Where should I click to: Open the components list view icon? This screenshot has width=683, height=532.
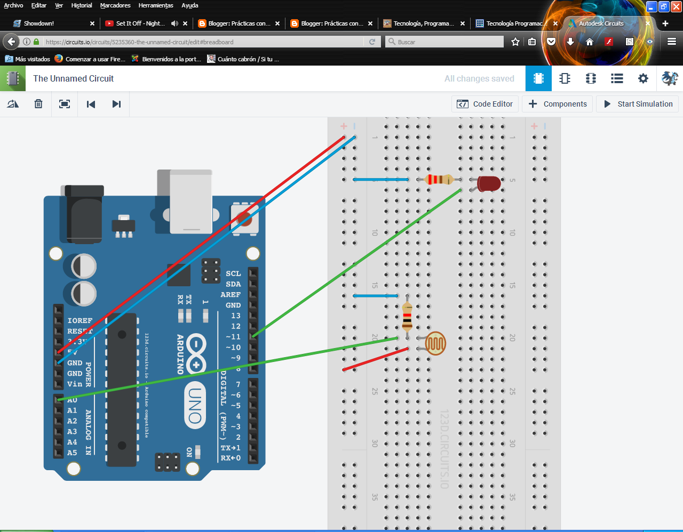click(617, 78)
